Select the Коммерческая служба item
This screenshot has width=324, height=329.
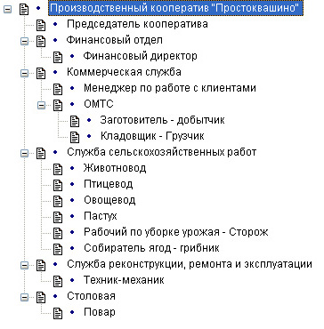pyautogui.click(x=124, y=72)
